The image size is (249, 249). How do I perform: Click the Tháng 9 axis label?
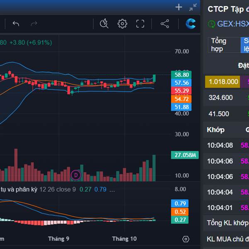[x=59, y=239]
